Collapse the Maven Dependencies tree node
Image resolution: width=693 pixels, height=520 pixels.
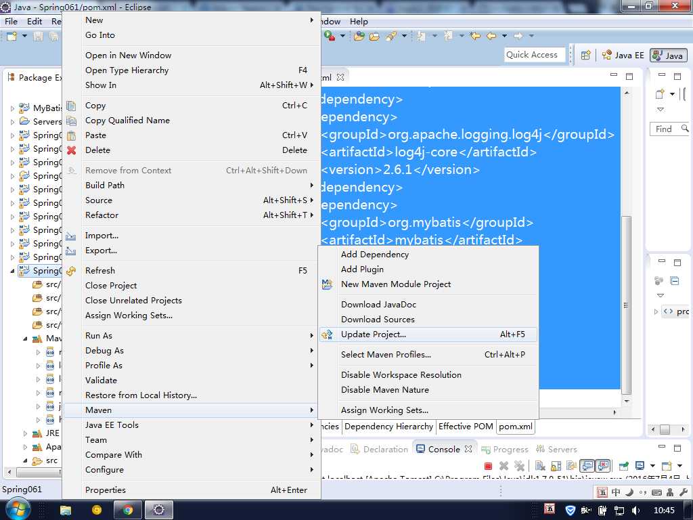pyautogui.click(x=25, y=339)
